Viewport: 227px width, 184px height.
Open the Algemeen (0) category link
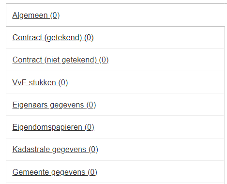click(x=36, y=15)
